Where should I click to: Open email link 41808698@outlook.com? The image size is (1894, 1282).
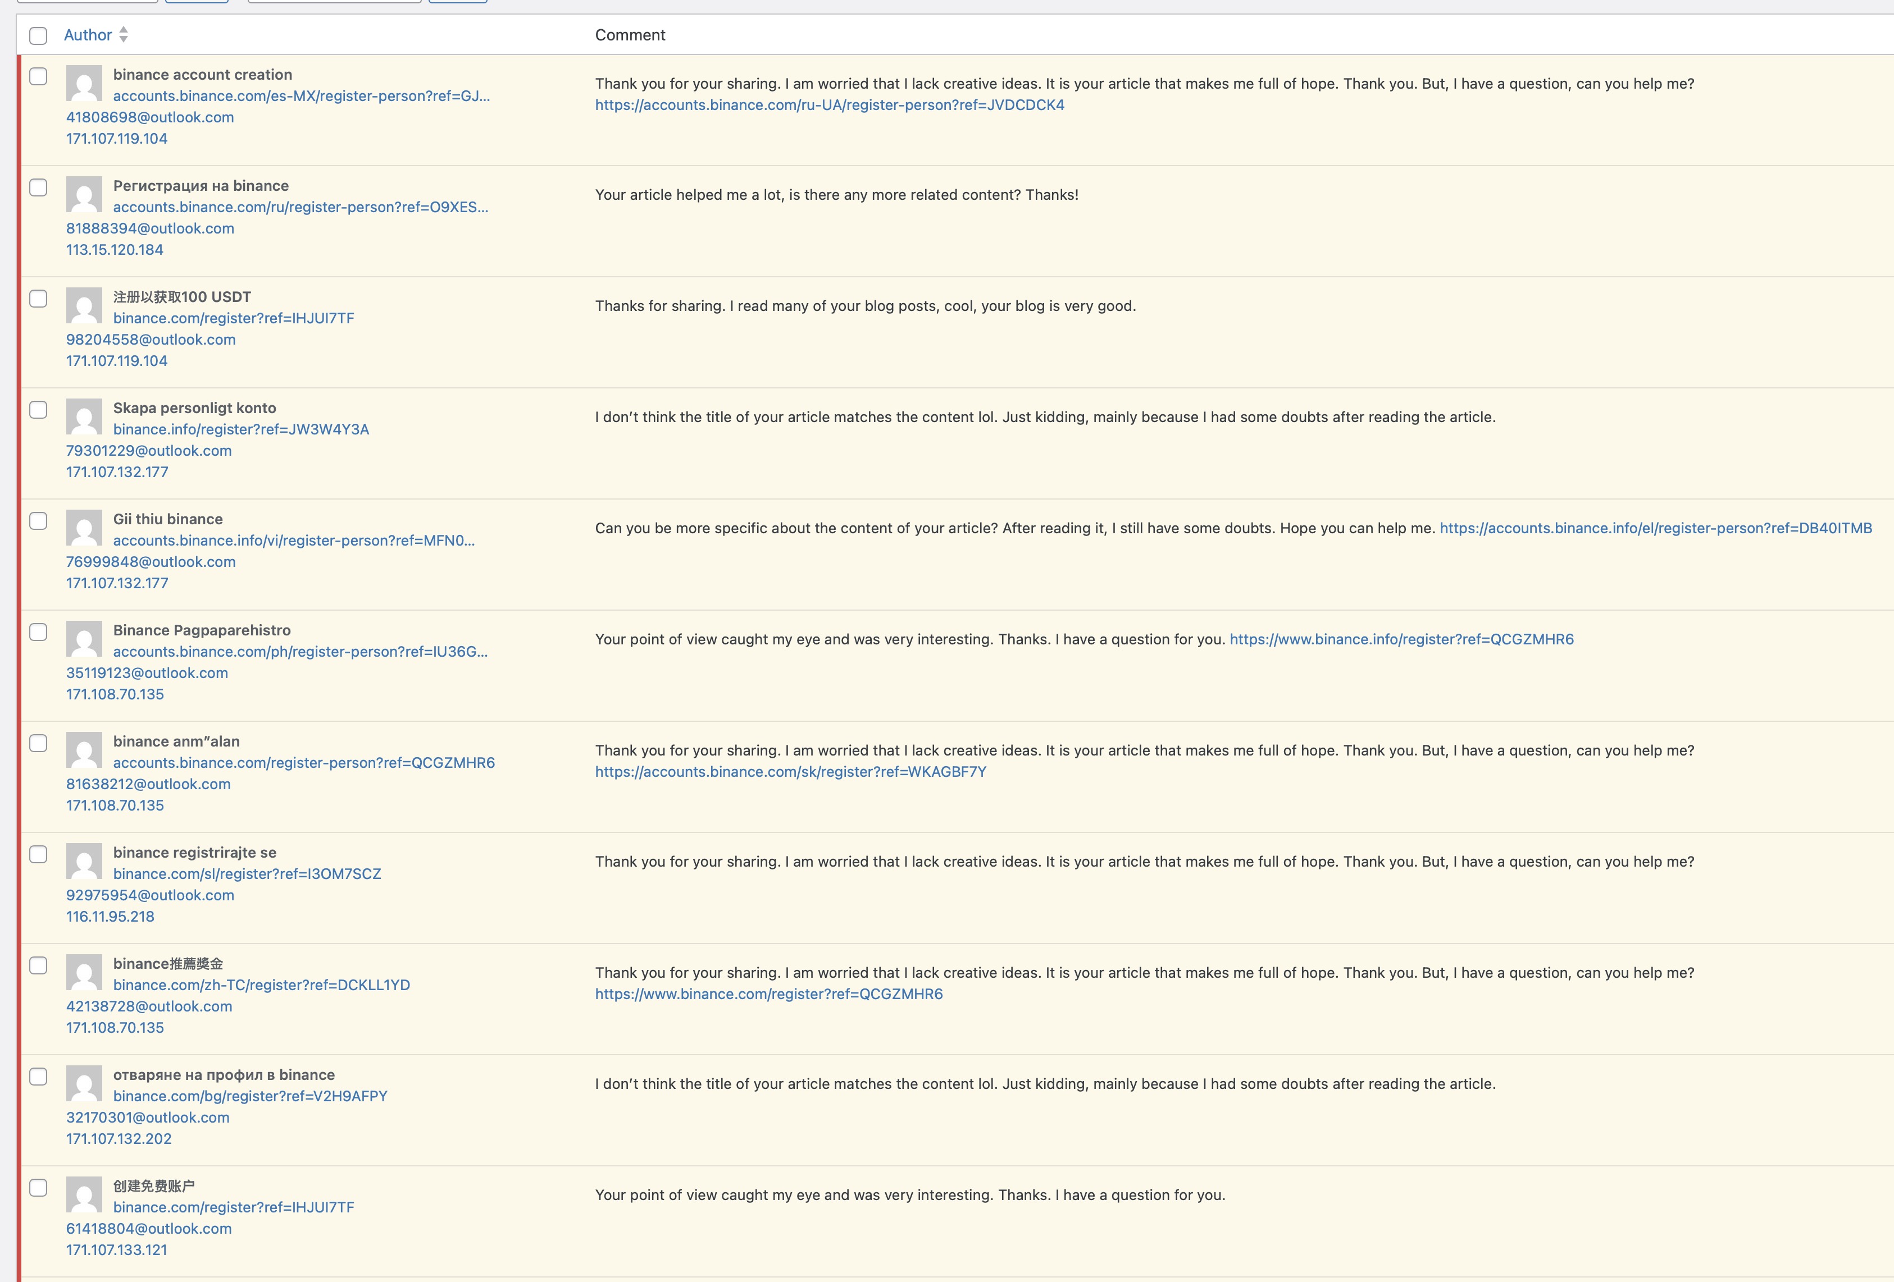coord(150,117)
